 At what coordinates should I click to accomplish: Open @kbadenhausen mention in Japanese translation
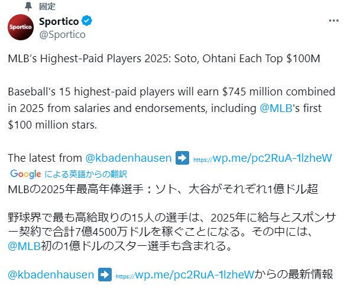[x=51, y=275]
